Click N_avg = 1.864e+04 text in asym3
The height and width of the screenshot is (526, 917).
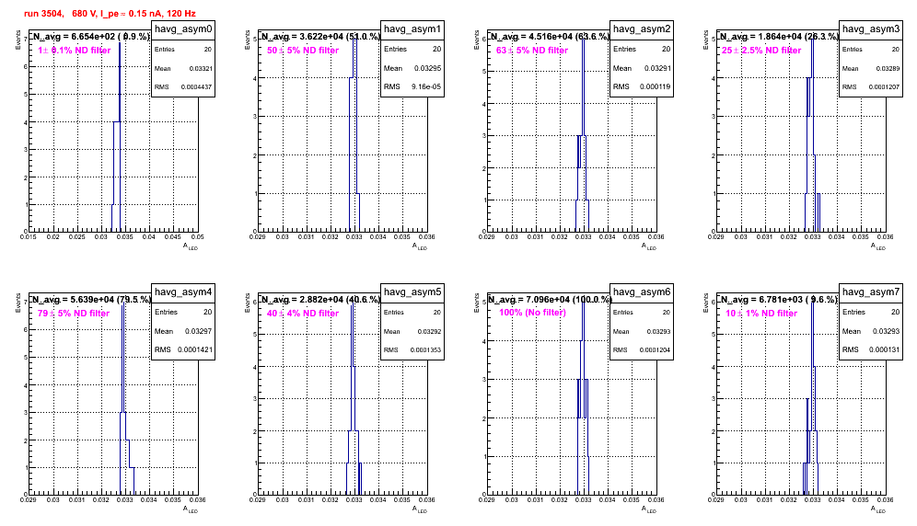[779, 36]
